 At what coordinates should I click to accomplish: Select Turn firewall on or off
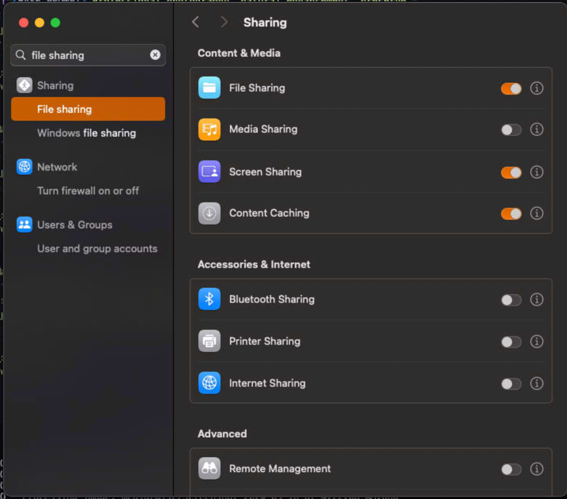click(x=88, y=191)
